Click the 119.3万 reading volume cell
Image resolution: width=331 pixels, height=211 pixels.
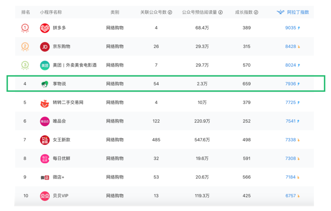pyautogui.click(x=202, y=196)
